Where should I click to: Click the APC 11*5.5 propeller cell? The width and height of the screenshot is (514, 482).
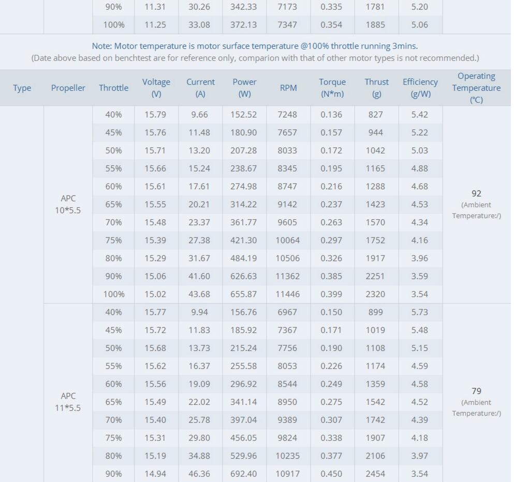pos(68,402)
